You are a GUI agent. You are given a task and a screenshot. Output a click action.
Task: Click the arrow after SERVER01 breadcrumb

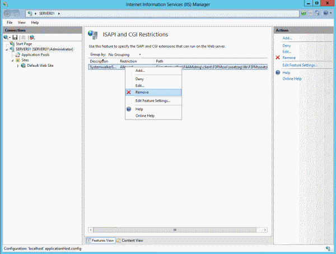59,13
